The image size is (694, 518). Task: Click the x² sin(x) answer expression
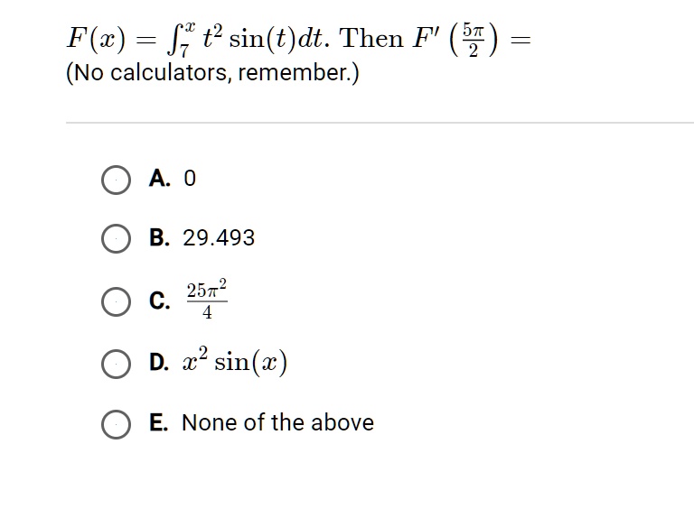[x=235, y=361]
